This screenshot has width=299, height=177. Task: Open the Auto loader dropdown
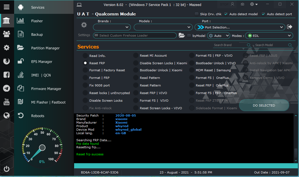coord(219,36)
